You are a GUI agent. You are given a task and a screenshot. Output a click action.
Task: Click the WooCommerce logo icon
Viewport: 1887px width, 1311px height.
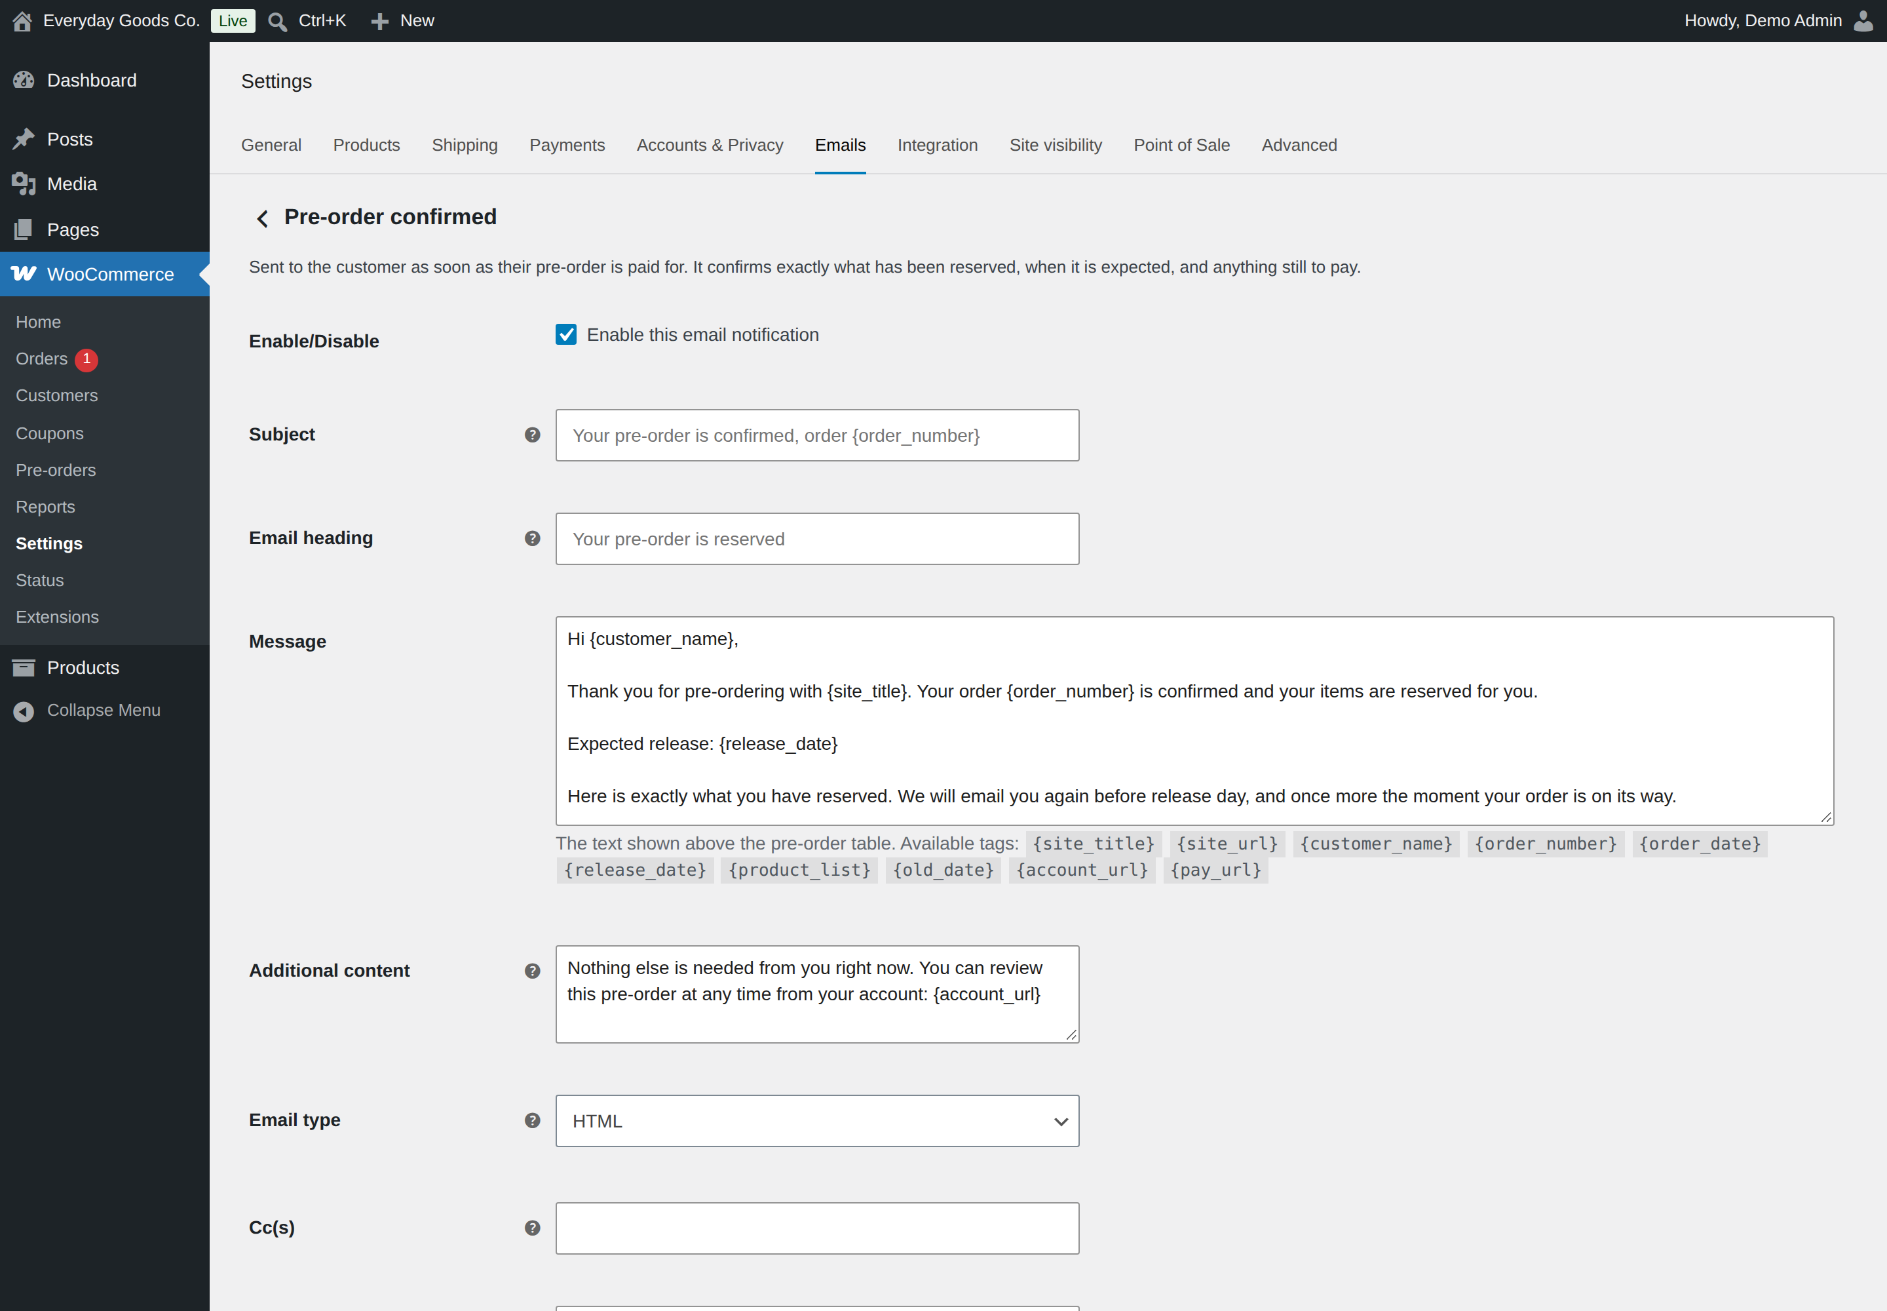[24, 273]
